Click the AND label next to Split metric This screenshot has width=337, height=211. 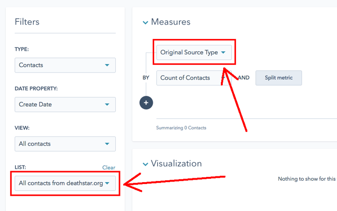click(244, 78)
